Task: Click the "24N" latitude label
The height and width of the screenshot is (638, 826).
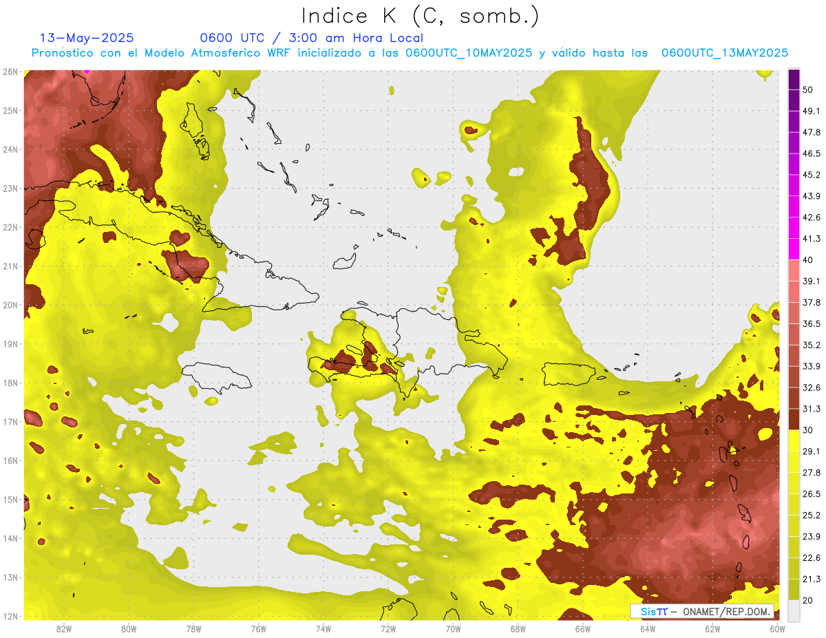Action: (x=10, y=149)
